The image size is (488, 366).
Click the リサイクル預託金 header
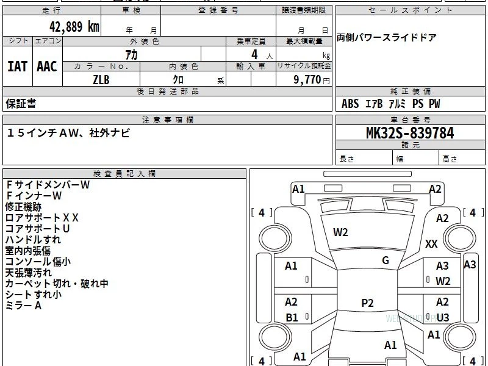pos(304,66)
